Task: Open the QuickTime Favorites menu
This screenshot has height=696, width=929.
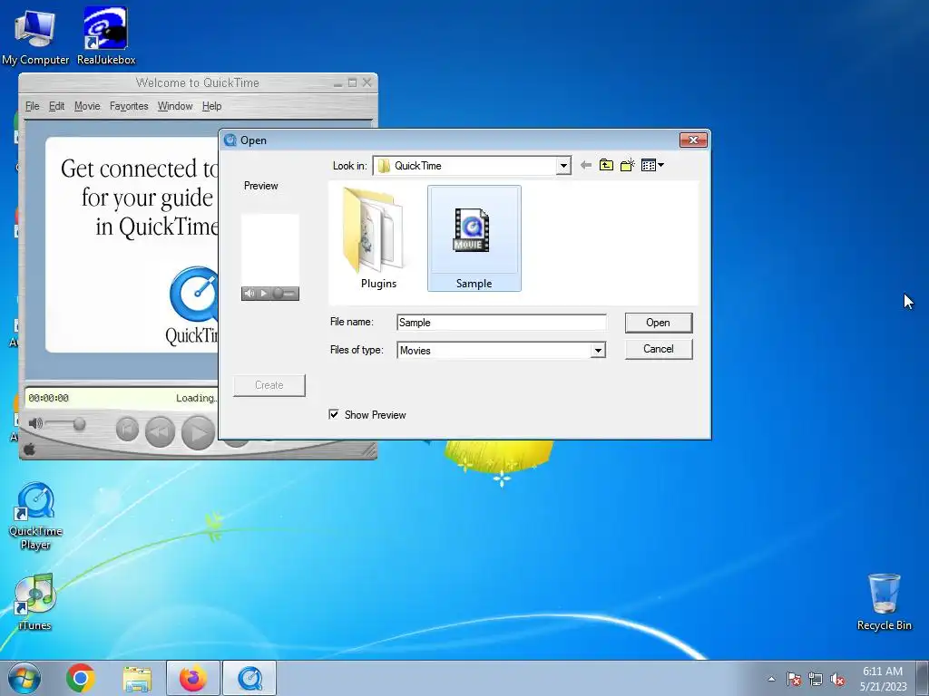Action: tap(129, 106)
